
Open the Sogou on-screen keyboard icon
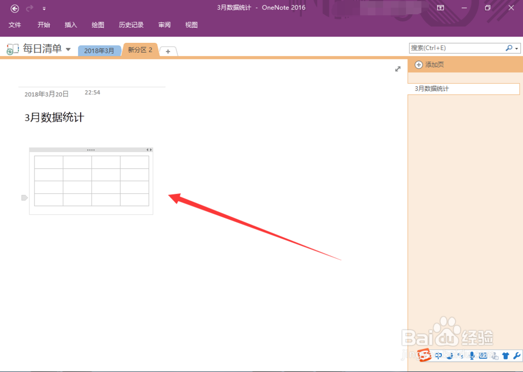click(483, 355)
